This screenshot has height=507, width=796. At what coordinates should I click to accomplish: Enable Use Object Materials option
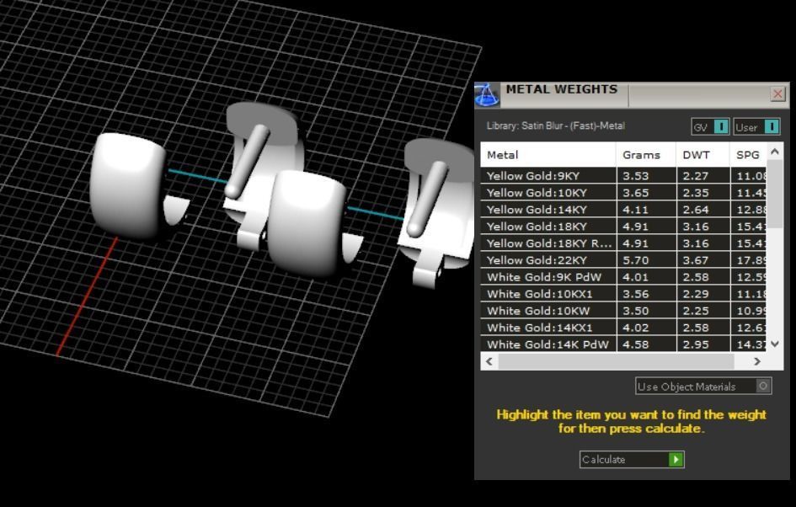(703, 387)
